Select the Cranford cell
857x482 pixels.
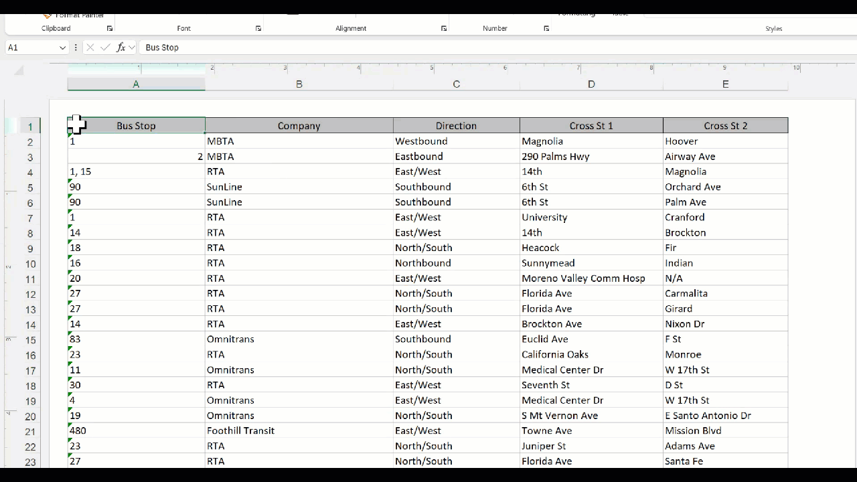click(x=725, y=218)
